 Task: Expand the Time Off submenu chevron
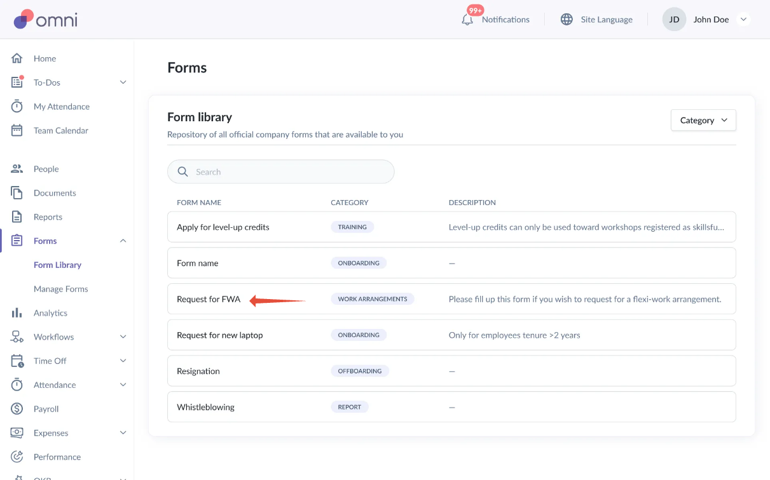tap(123, 361)
